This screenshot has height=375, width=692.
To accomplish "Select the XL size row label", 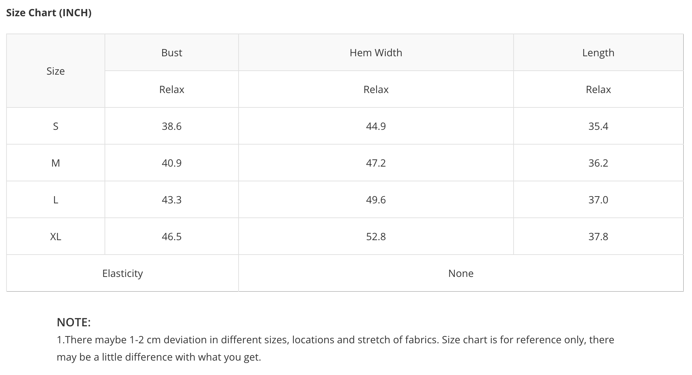I will point(56,237).
